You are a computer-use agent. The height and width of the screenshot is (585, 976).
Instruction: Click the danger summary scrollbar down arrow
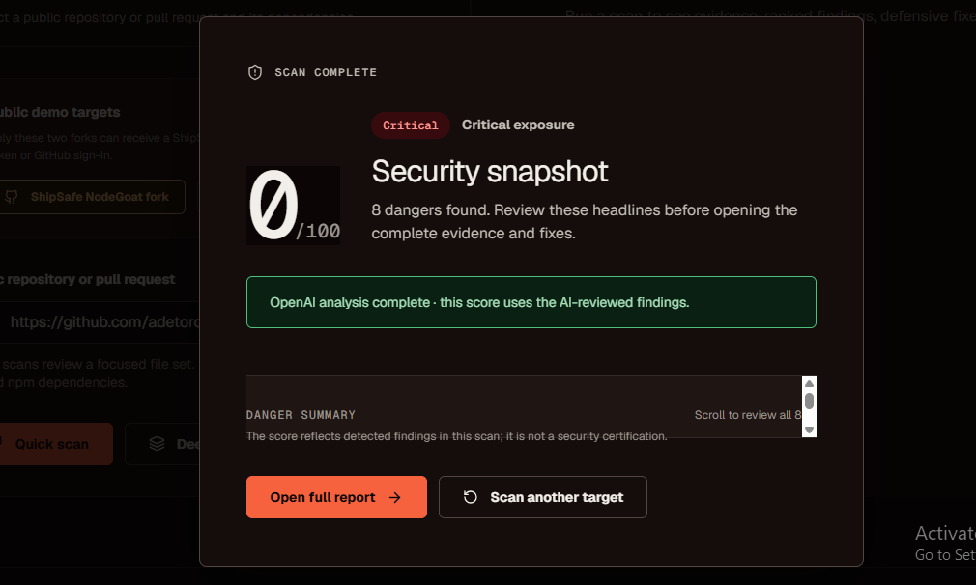[x=809, y=430]
